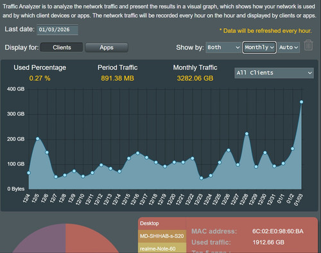321x253 pixels.
Task: Open the Auto scale dropdown
Action: point(288,48)
